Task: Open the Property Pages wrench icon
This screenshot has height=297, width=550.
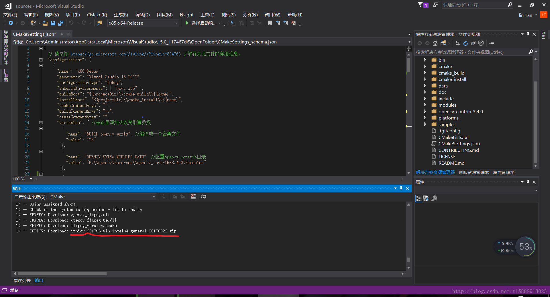Action: click(x=434, y=198)
